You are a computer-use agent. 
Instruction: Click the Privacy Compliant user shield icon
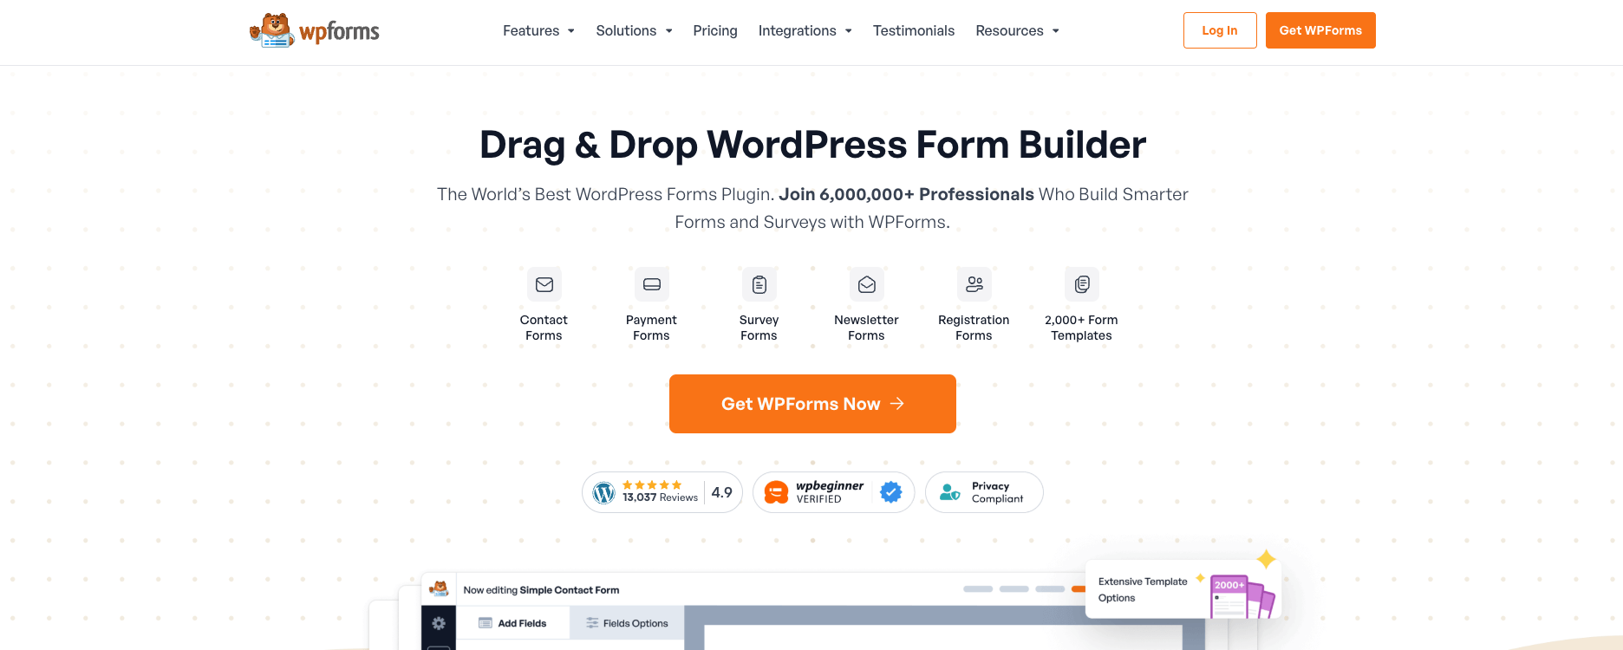950,492
